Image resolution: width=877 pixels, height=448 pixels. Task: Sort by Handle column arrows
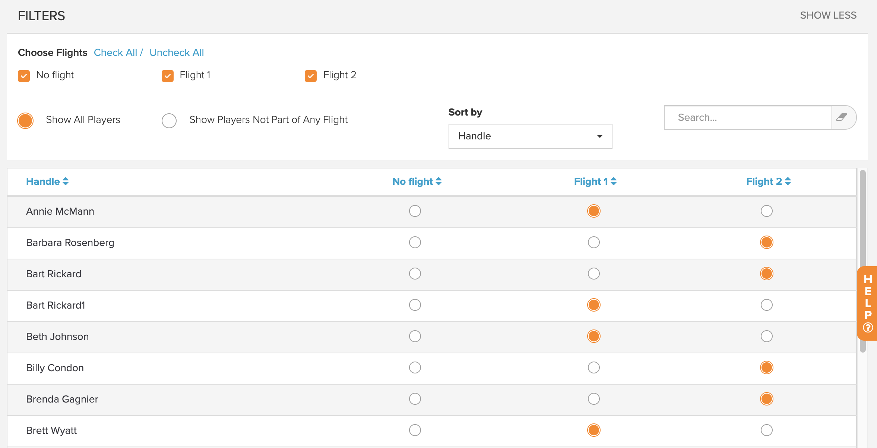(66, 182)
